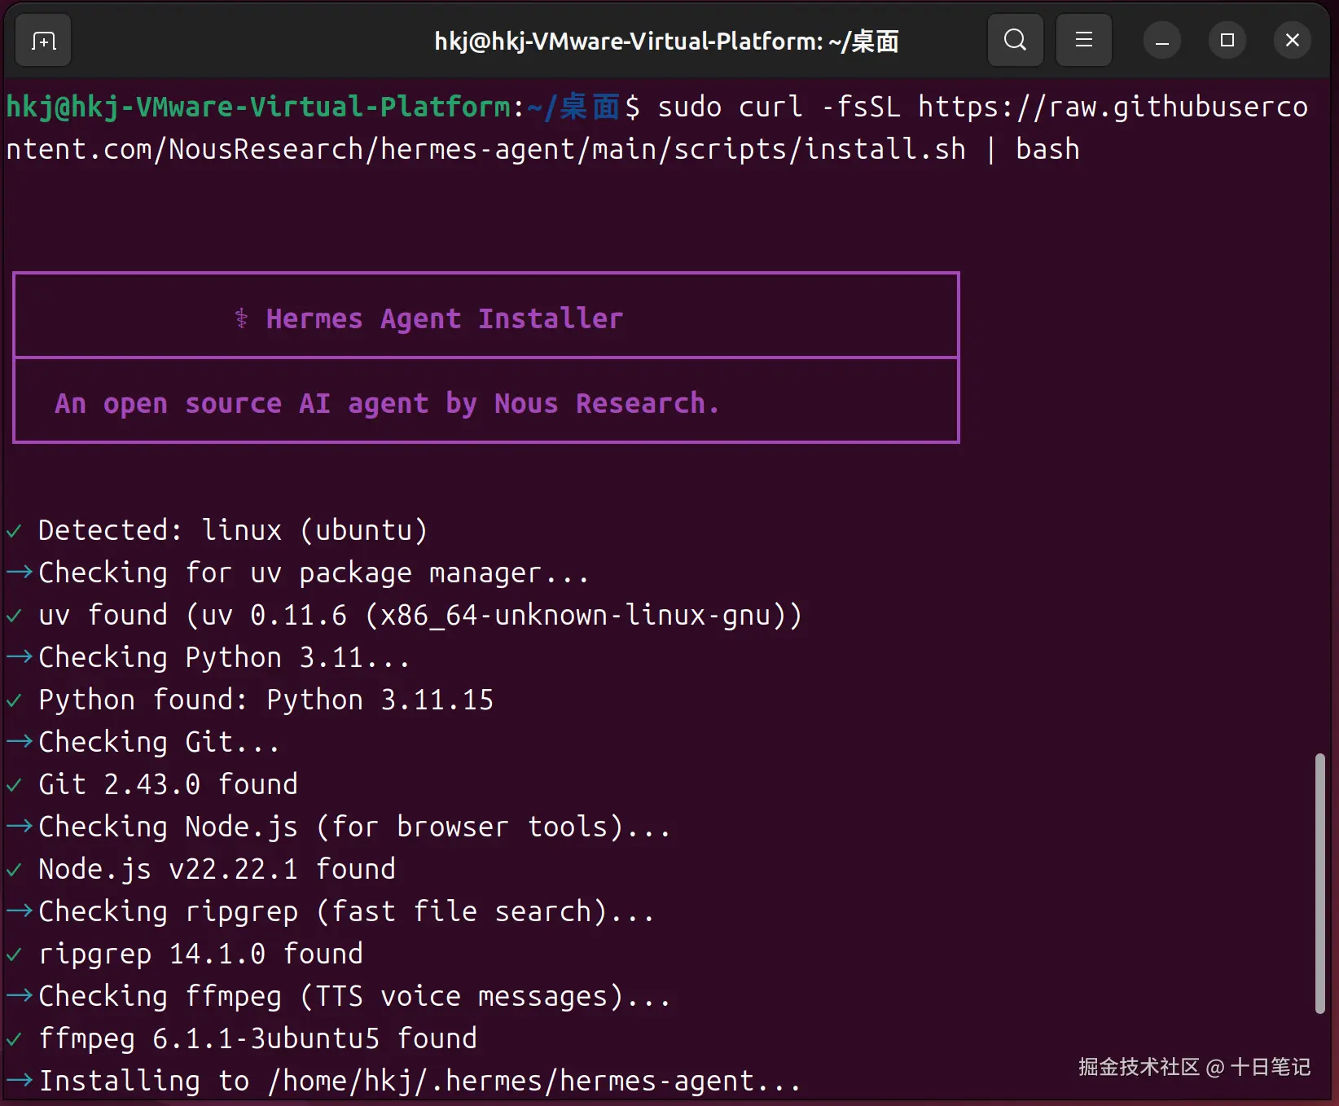Click 'Checking ripgrep (fast file search)...' line
1339x1106 pixels.
tap(346, 911)
